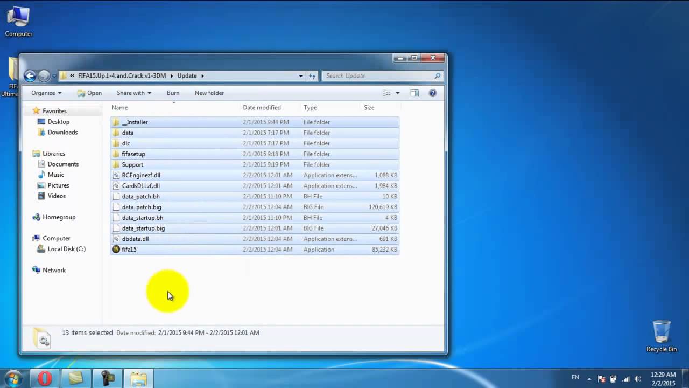
Task: Show hidden tray icons arrow
Action: point(589,379)
